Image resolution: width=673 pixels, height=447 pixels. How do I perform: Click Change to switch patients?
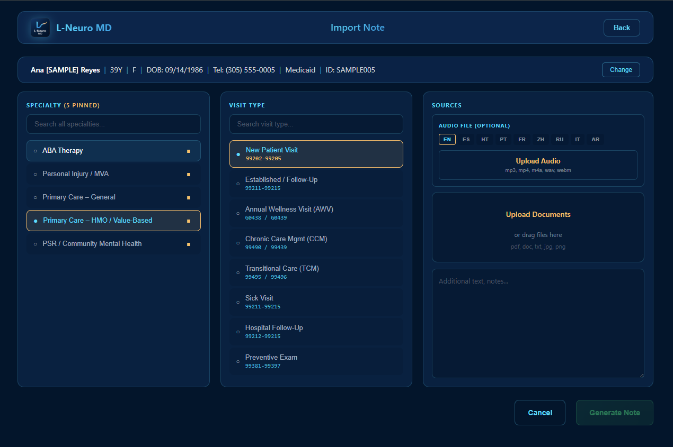(621, 69)
